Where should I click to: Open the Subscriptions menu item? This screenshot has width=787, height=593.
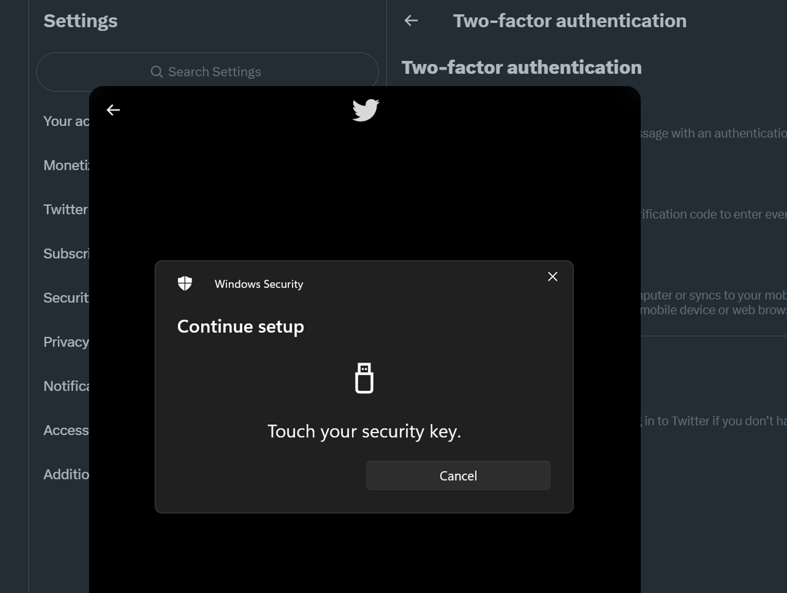(66, 254)
